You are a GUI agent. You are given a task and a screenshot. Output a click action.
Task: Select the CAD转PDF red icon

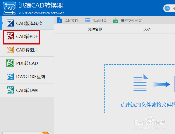(10, 36)
